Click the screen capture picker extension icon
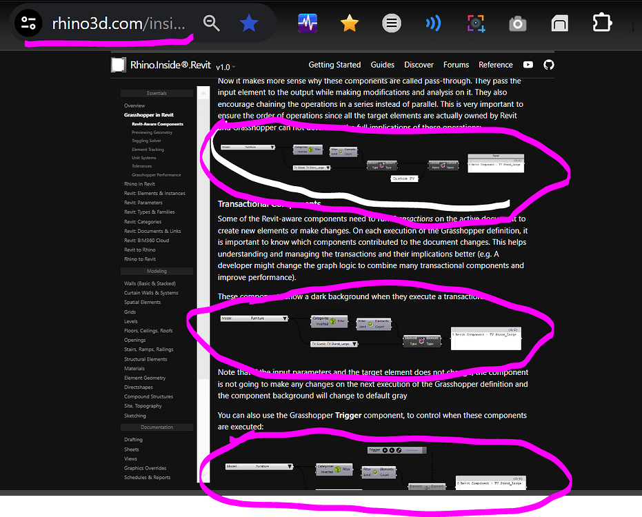 coord(475,22)
